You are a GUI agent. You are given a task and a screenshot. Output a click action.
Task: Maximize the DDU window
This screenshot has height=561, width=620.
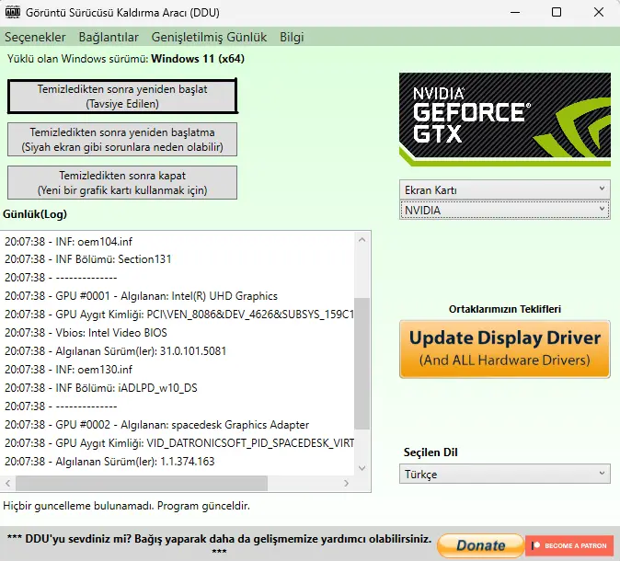557,12
